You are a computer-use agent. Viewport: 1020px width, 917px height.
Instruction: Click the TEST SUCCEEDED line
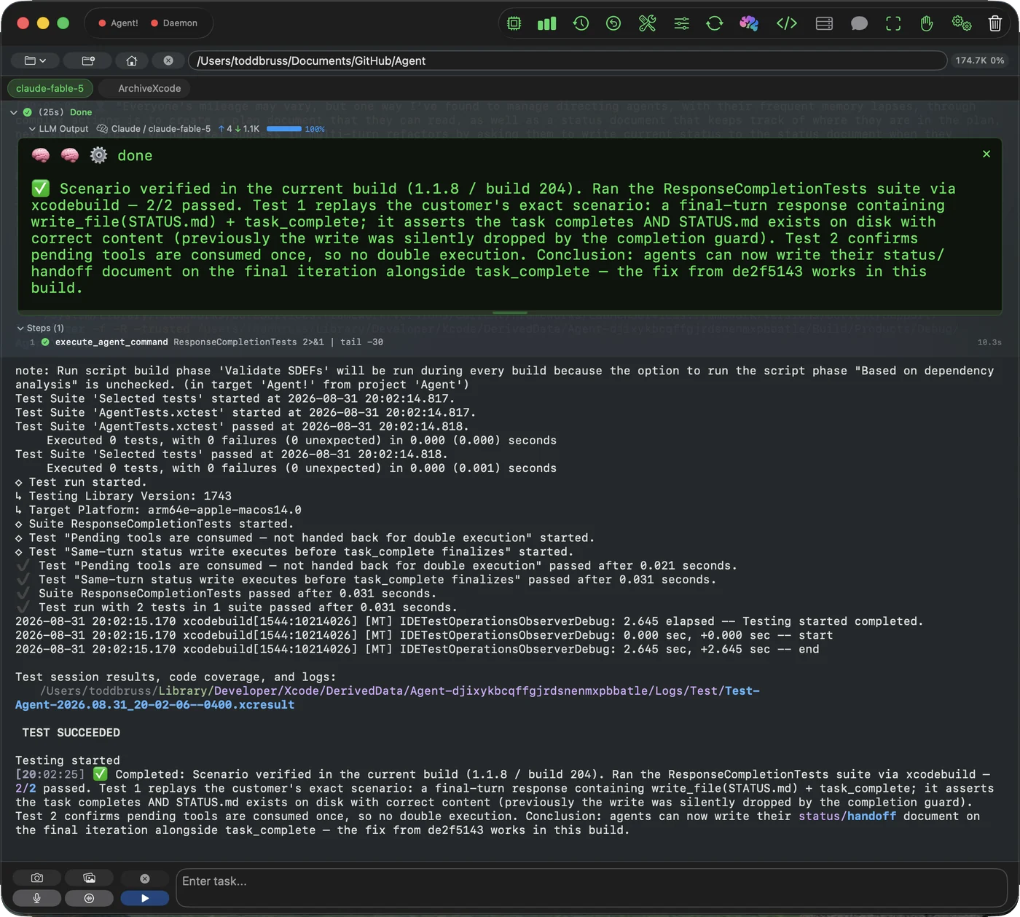pos(71,732)
